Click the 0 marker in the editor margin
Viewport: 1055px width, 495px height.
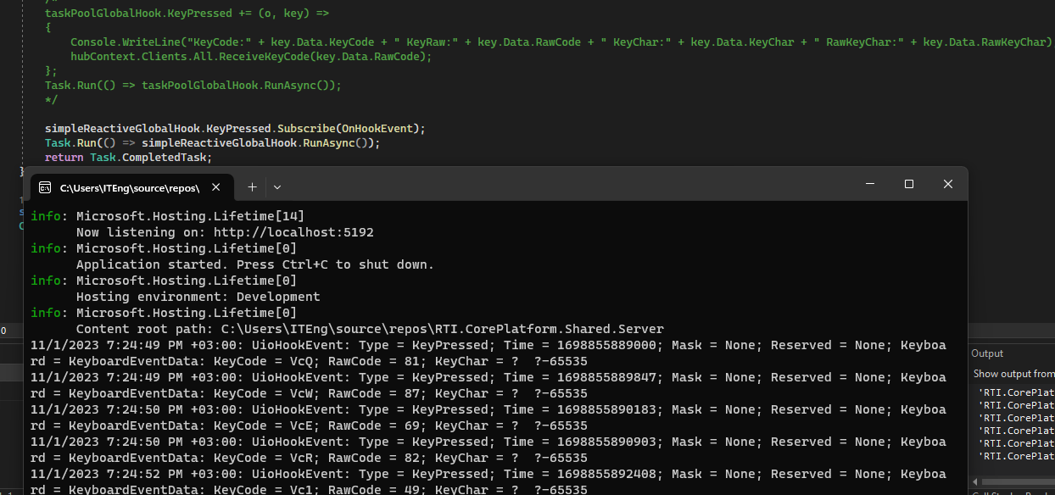pyautogui.click(x=5, y=330)
